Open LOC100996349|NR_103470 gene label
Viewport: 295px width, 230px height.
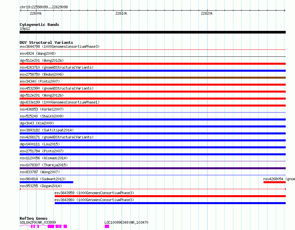pos(126,222)
